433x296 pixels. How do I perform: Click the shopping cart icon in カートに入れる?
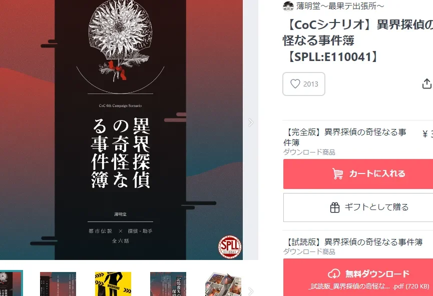(x=337, y=173)
